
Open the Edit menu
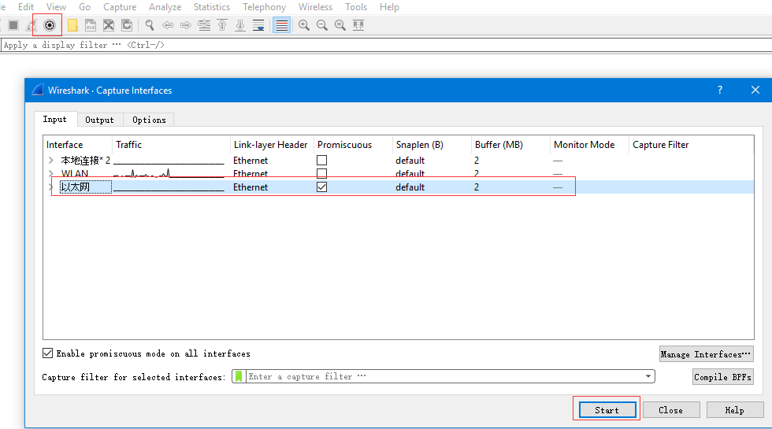click(26, 7)
